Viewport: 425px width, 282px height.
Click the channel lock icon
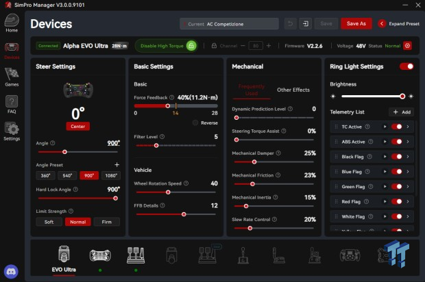pos(214,46)
